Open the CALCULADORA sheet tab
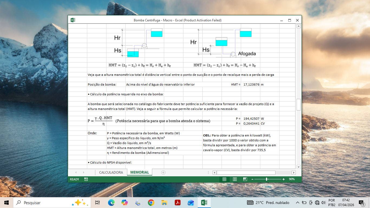The image size is (370, 208). pyautogui.click(x=111, y=172)
